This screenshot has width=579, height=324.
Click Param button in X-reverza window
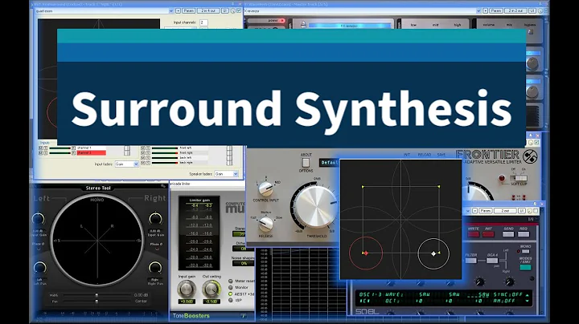point(496,11)
